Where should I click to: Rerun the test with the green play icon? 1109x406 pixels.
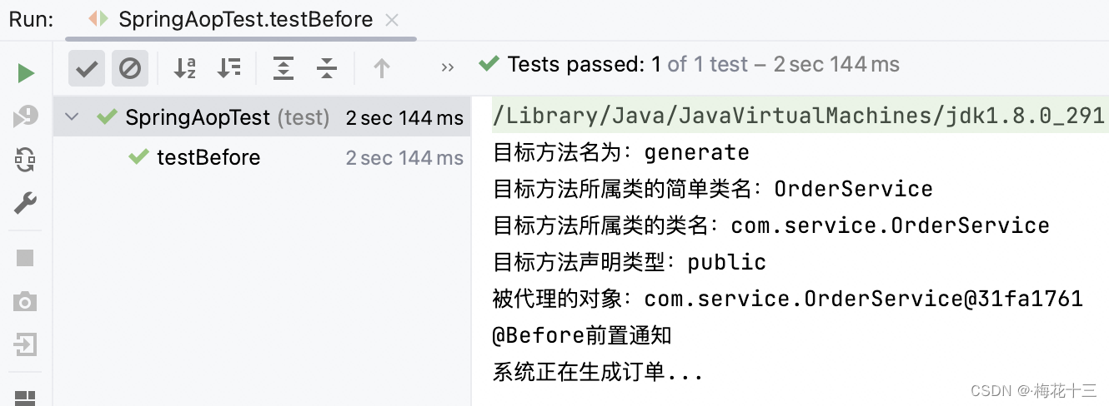26,73
